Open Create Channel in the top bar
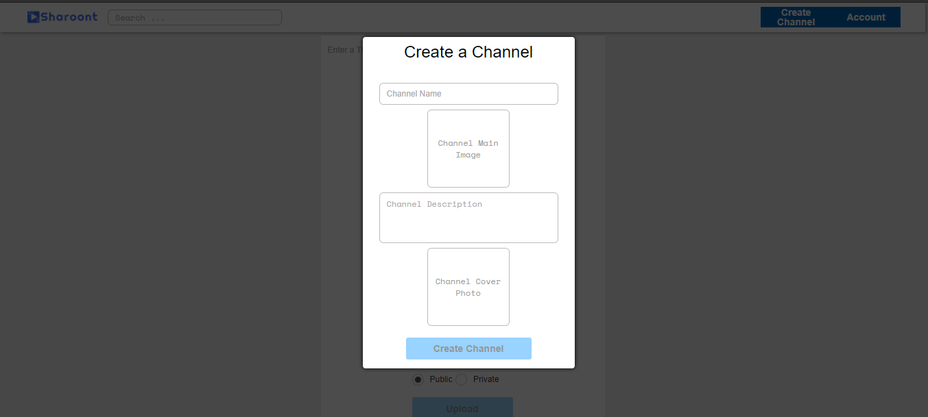 point(796,17)
